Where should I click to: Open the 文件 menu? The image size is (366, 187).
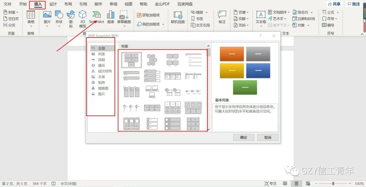pos(8,4)
